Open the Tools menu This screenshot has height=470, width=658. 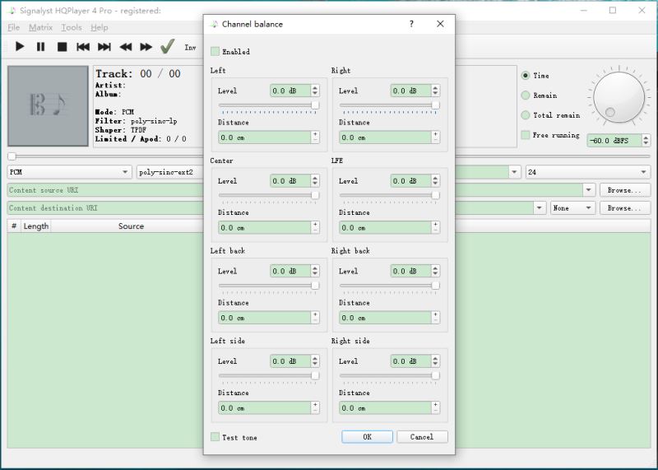(72, 27)
